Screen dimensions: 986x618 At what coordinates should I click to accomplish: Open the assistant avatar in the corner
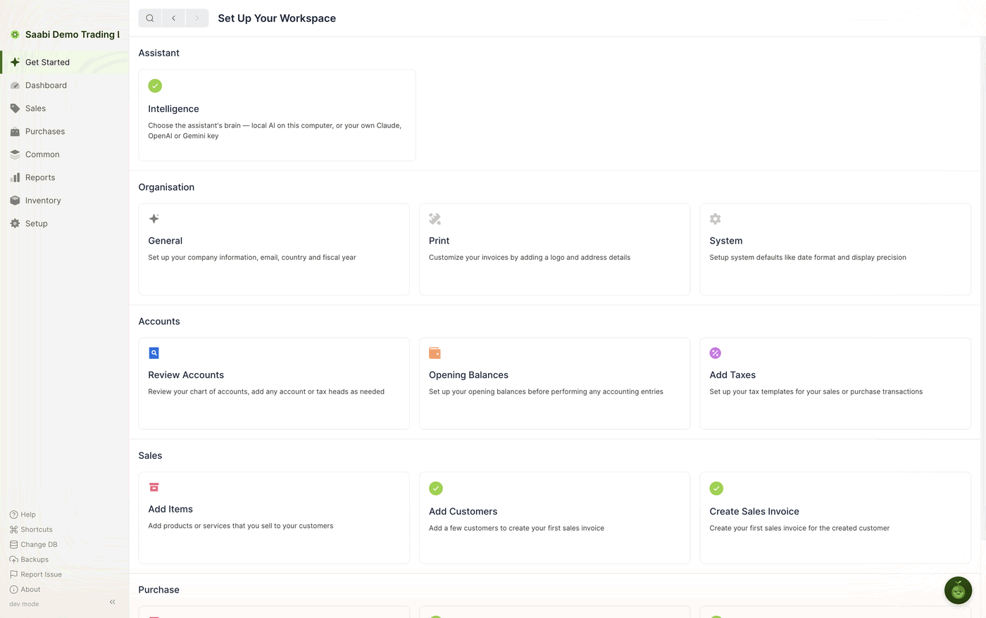[x=958, y=591]
